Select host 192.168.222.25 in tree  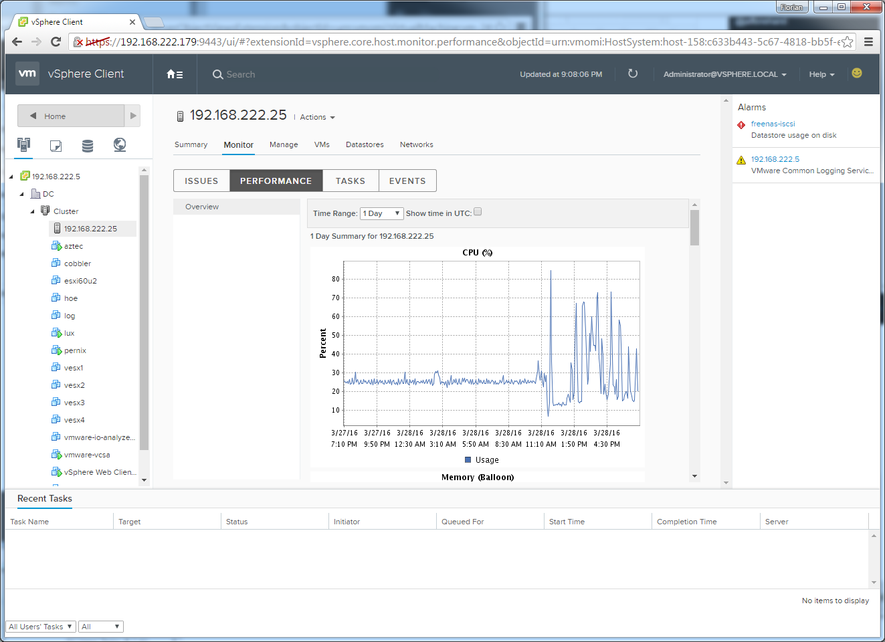(x=92, y=228)
